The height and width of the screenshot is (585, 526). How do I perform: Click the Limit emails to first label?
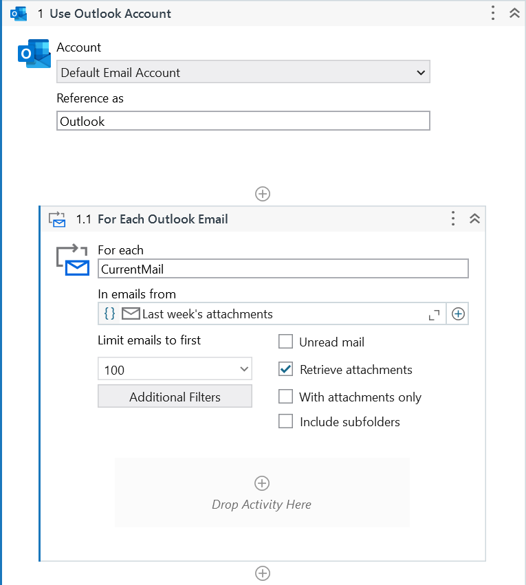click(149, 340)
